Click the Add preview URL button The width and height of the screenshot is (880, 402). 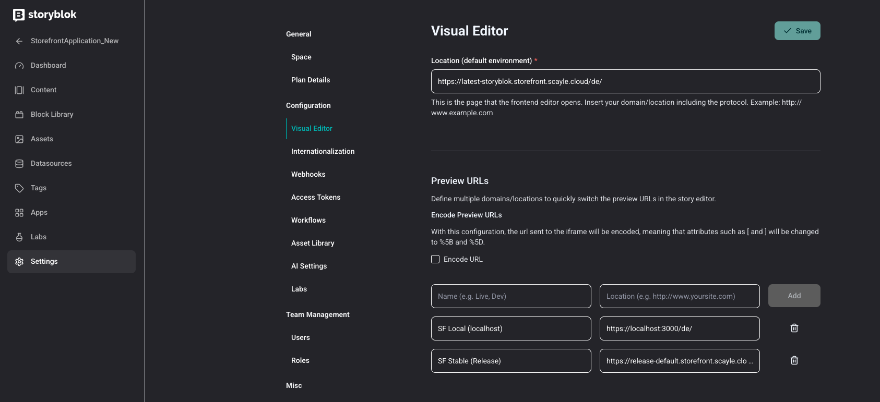(x=794, y=296)
